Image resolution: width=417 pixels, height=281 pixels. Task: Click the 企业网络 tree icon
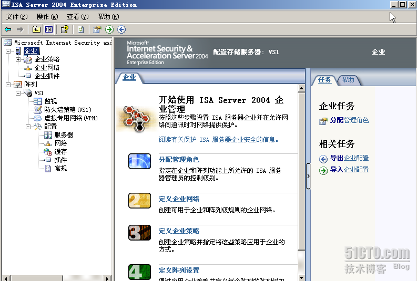tap(28, 68)
